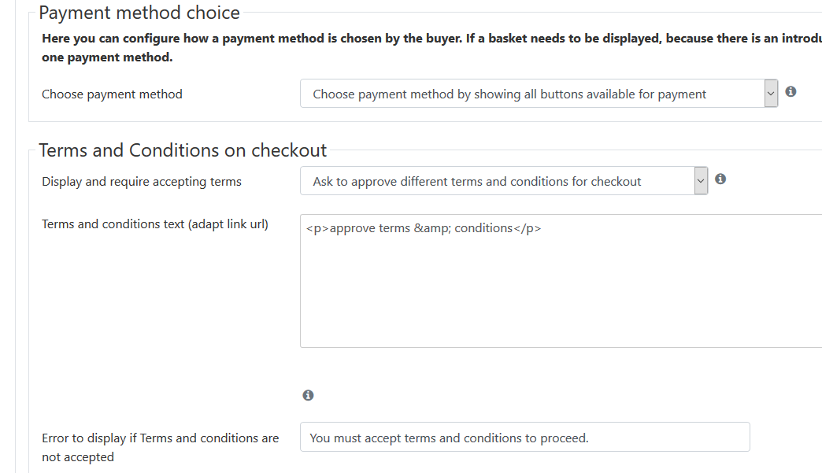Click the '<p>approve terms' text in textarea
Viewport: 822px width, 473px height.
pyautogui.click(x=358, y=228)
